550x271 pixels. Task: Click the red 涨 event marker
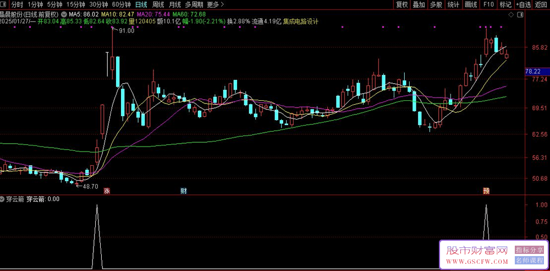click(x=106, y=191)
